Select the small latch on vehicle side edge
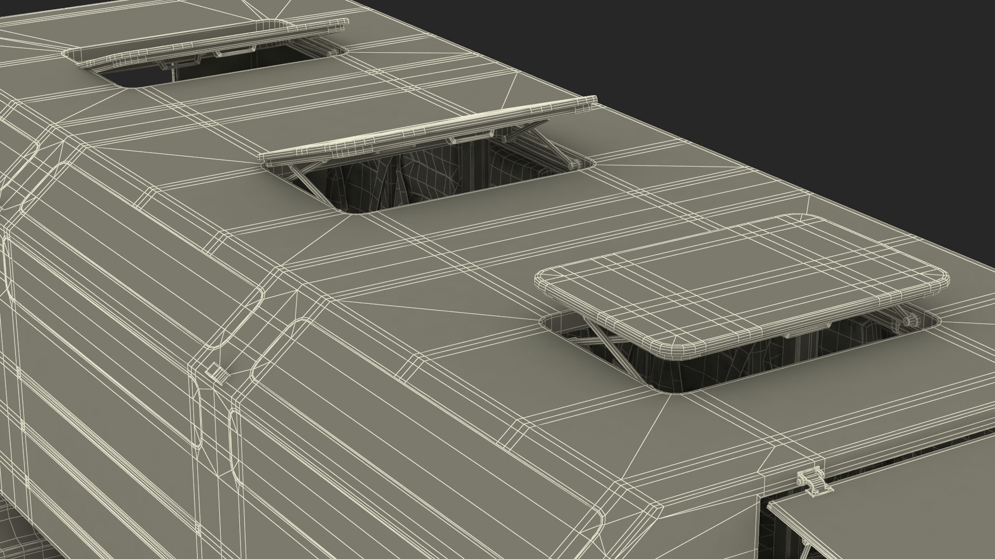Image resolution: width=995 pixels, height=559 pixels. (x=218, y=373)
